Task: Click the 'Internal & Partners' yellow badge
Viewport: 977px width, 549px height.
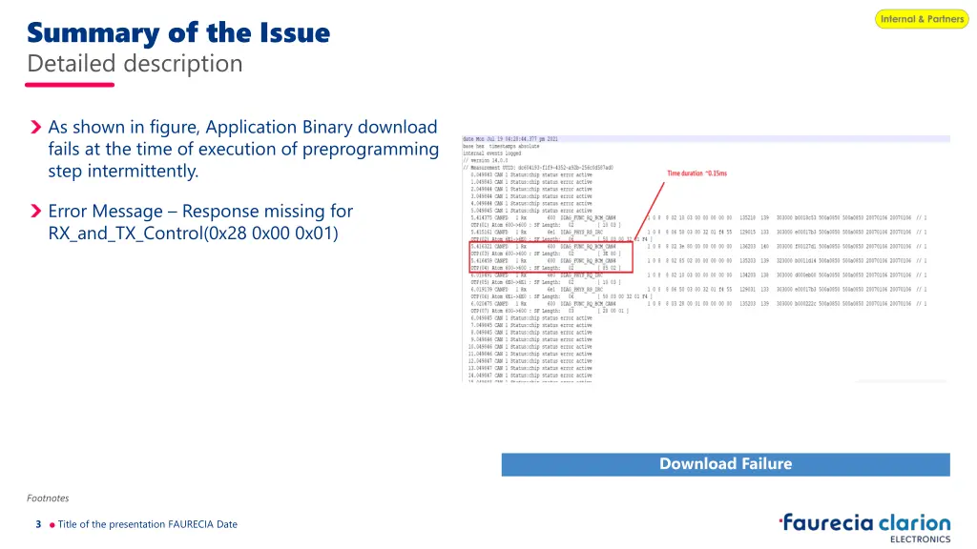Action: (x=922, y=19)
